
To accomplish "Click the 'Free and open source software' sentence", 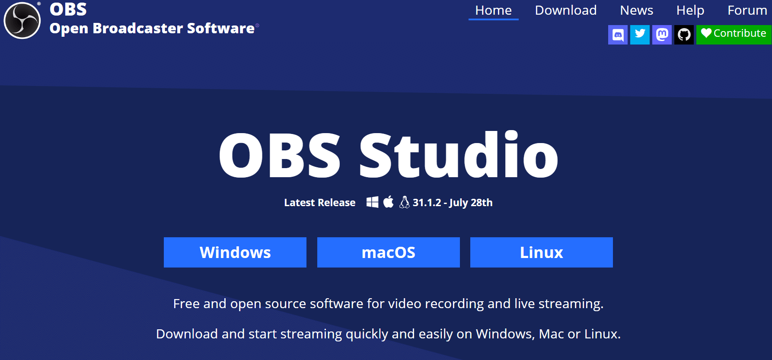I will coord(389,304).
